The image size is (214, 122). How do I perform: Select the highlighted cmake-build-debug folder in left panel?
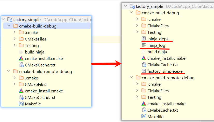point(47,26)
